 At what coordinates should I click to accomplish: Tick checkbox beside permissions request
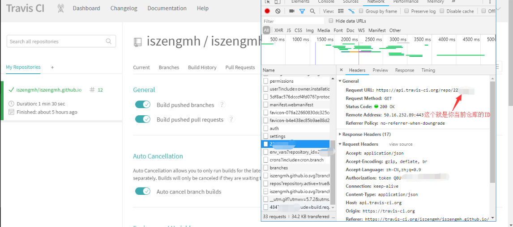coord(265,81)
